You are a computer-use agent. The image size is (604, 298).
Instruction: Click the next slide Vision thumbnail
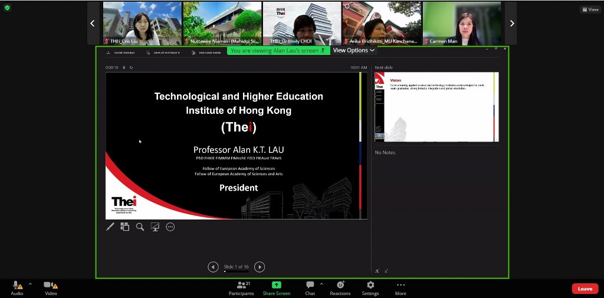[436, 107]
